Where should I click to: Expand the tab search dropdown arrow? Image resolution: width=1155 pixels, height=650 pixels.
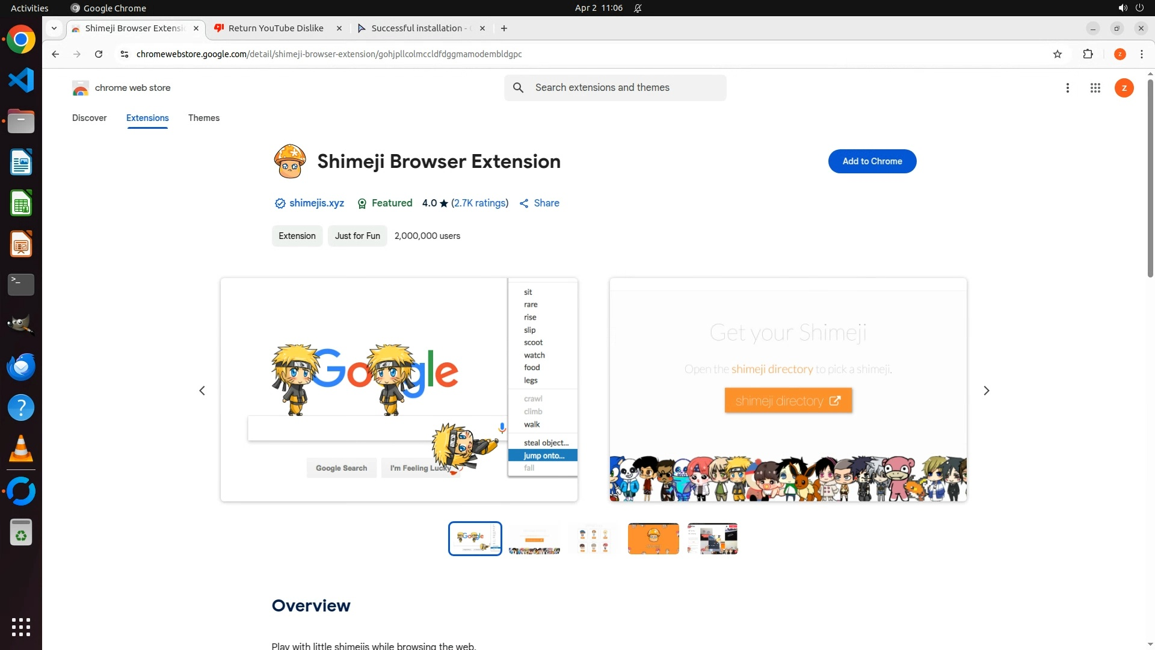(54, 28)
